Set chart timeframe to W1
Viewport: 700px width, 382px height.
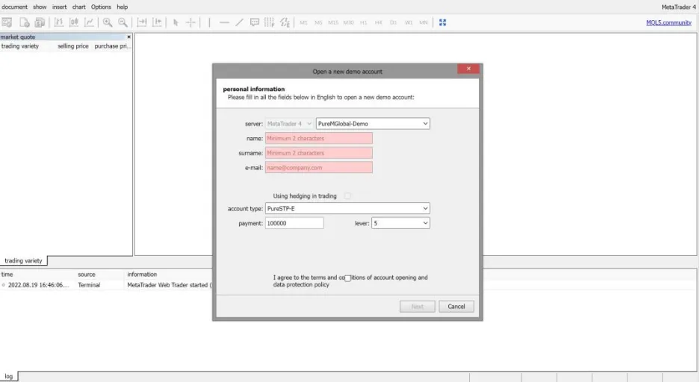409,22
